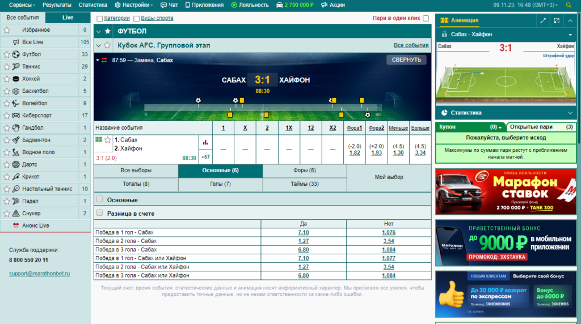Open the match event timeline dropdown arrow
Image resolution: width=581 pixels, height=324 pixels.
(98, 60)
